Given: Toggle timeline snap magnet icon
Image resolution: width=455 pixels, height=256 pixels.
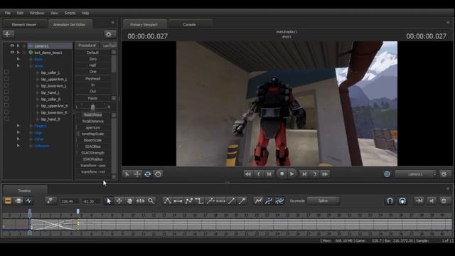Looking at the screenshot, I should 390,201.
